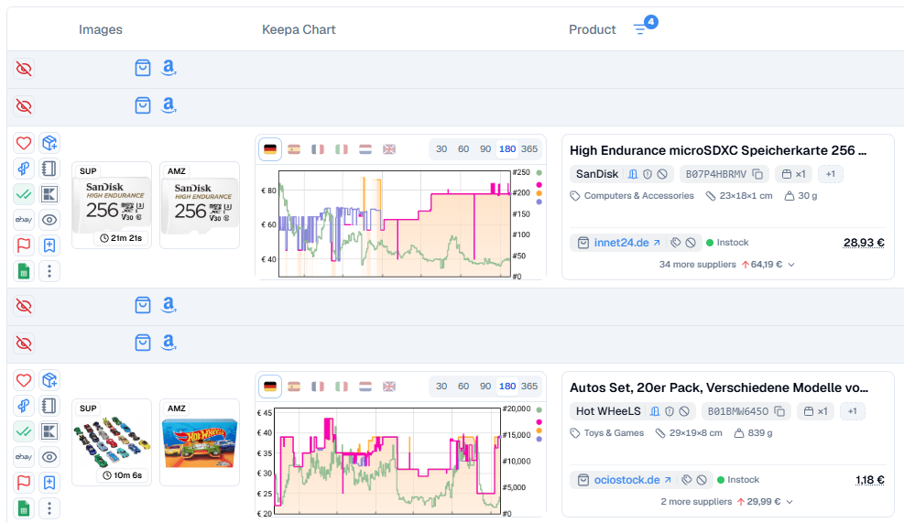The height and width of the screenshot is (523, 904).
Task: Toggle the purple legend dot on Hot Wheels chart
Action: pos(539,439)
